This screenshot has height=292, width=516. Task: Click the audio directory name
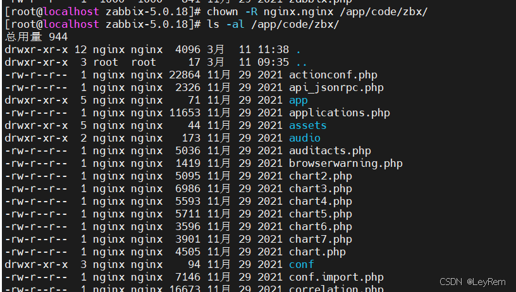pos(304,138)
